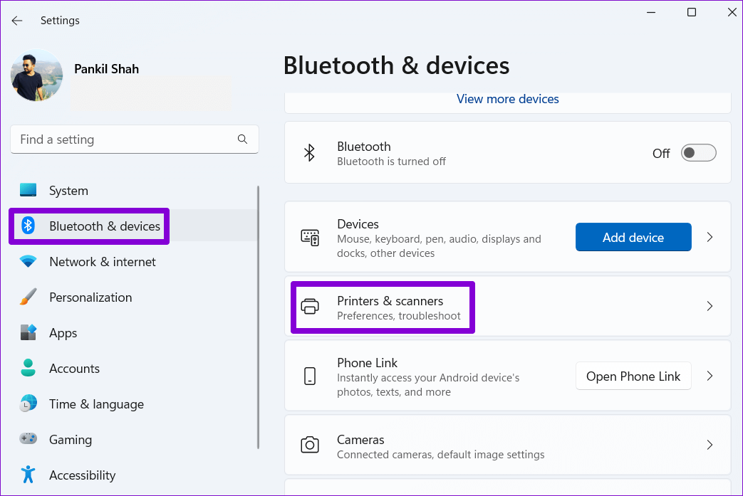Click the System monitor icon in sidebar

pos(28,191)
